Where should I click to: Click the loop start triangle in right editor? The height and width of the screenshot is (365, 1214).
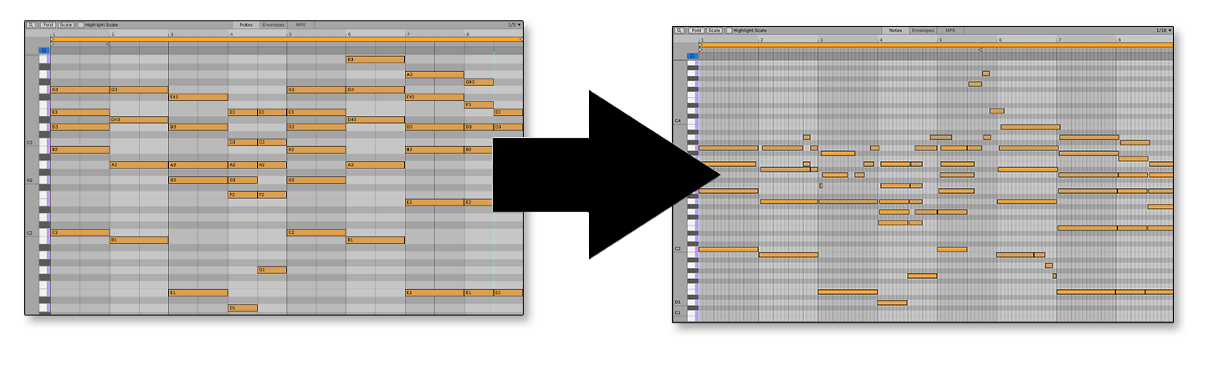pyautogui.click(x=701, y=50)
